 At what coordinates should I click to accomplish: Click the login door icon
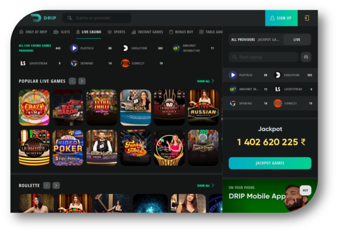pyautogui.click(x=307, y=18)
